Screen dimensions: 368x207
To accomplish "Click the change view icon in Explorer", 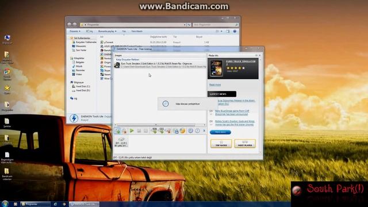I will click(217, 31).
